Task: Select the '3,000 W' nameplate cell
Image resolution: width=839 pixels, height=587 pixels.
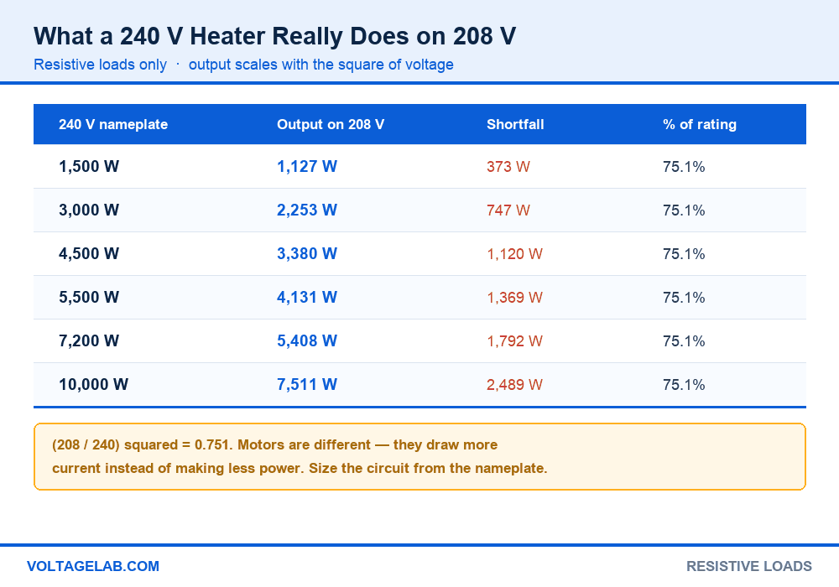Action: [89, 210]
